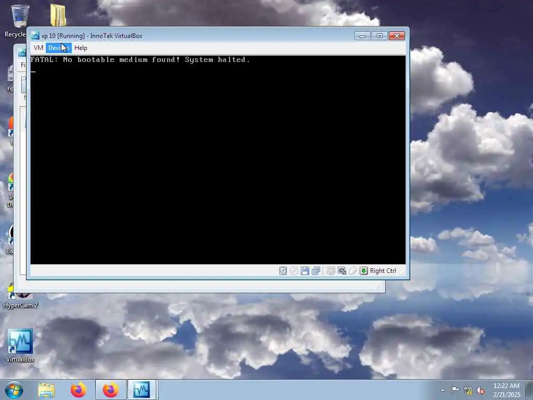The width and height of the screenshot is (533, 400).
Task: Click the greyed-out mouse capture icon
Action: point(353,271)
